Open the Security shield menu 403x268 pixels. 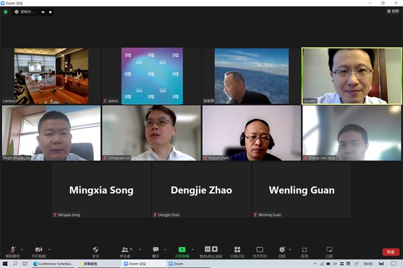pos(96,250)
